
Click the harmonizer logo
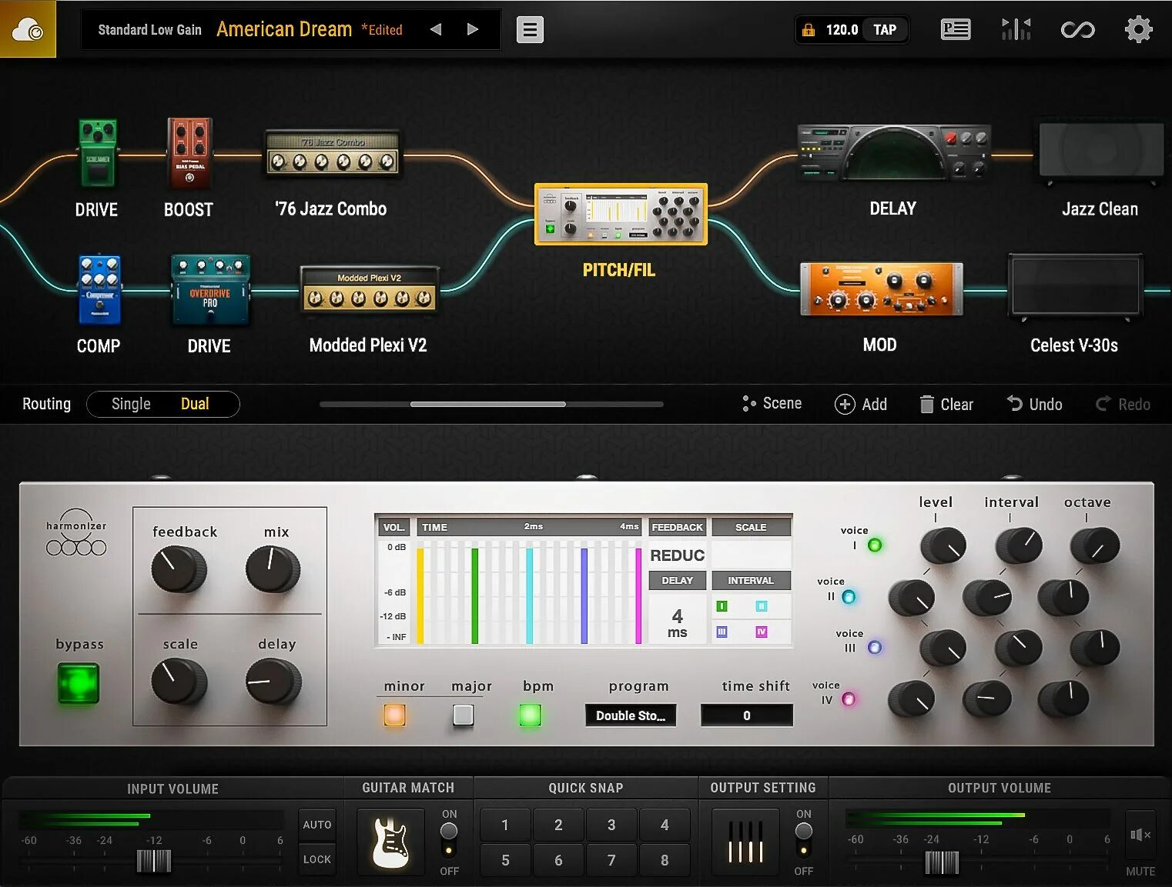76,533
